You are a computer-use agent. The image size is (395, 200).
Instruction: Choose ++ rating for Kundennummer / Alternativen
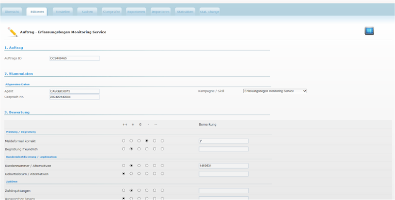(124, 165)
